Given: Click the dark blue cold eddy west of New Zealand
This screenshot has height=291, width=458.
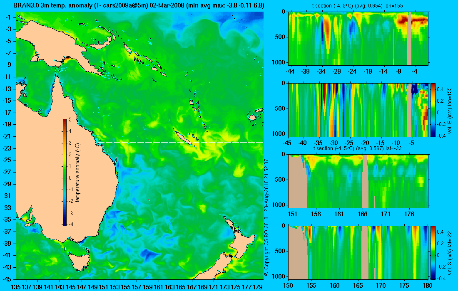Looking at the screenshot, I should [149, 255].
